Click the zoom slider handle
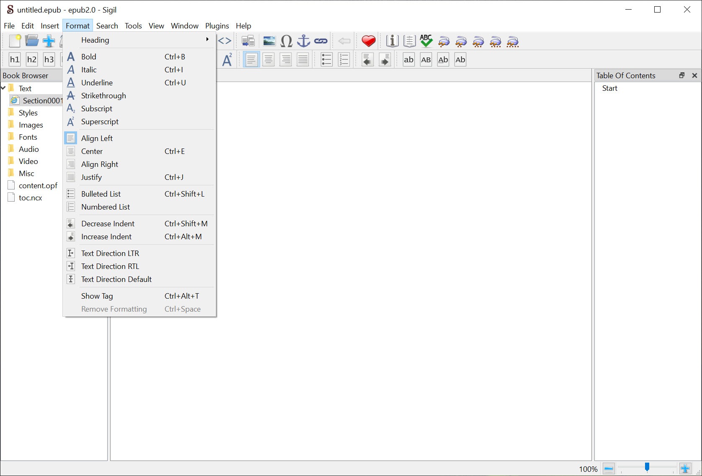Viewport: 702px width, 476px height. [647, 467]
